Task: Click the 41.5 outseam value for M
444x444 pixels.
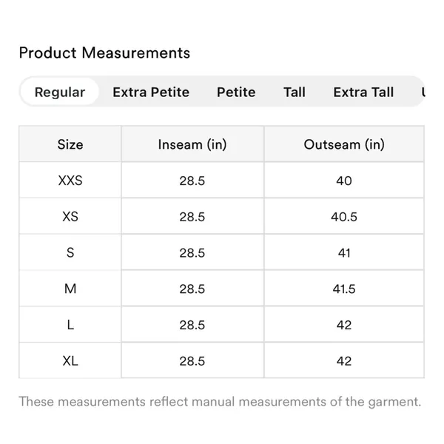Action: pyautogui.click(x=344, y=289)
